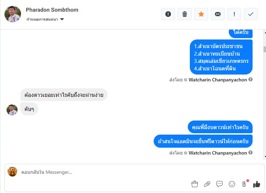The height and width of the screenshot is (193, 266).
Task: Mark conversation as spam with exclamation-circle icon
Action: [x=168, y=14]
